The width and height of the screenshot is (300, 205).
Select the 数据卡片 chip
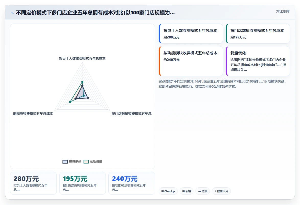221,191
